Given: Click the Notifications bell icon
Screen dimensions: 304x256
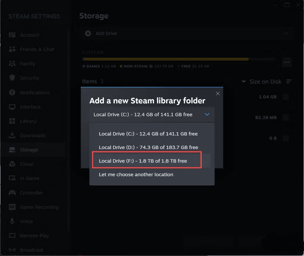Looking at the screenshot, I should 12,92.
